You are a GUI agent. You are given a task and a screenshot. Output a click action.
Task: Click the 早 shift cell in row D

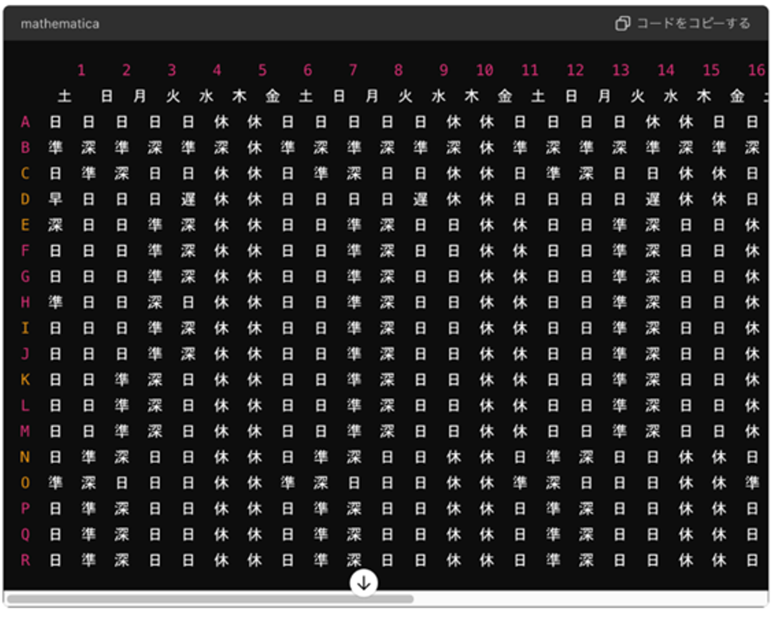click(55, 199)
